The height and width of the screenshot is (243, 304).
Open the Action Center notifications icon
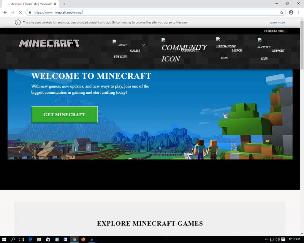pyautogui.click(x=283, y=239)
